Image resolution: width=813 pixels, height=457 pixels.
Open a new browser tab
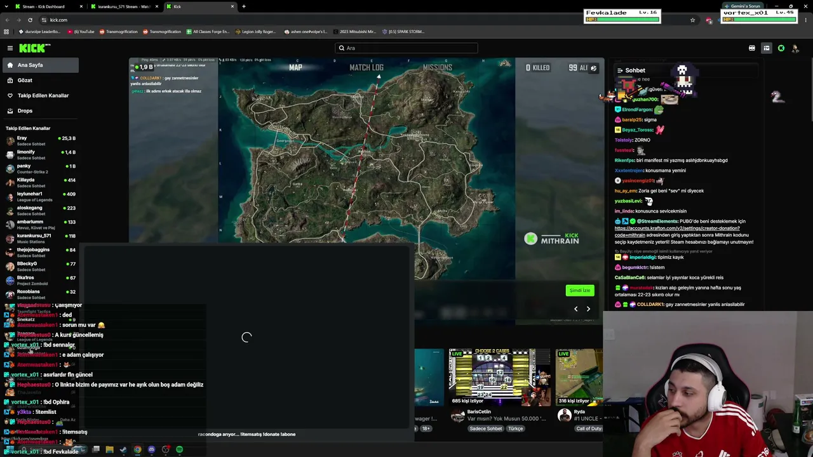click(x=244, y=6)
